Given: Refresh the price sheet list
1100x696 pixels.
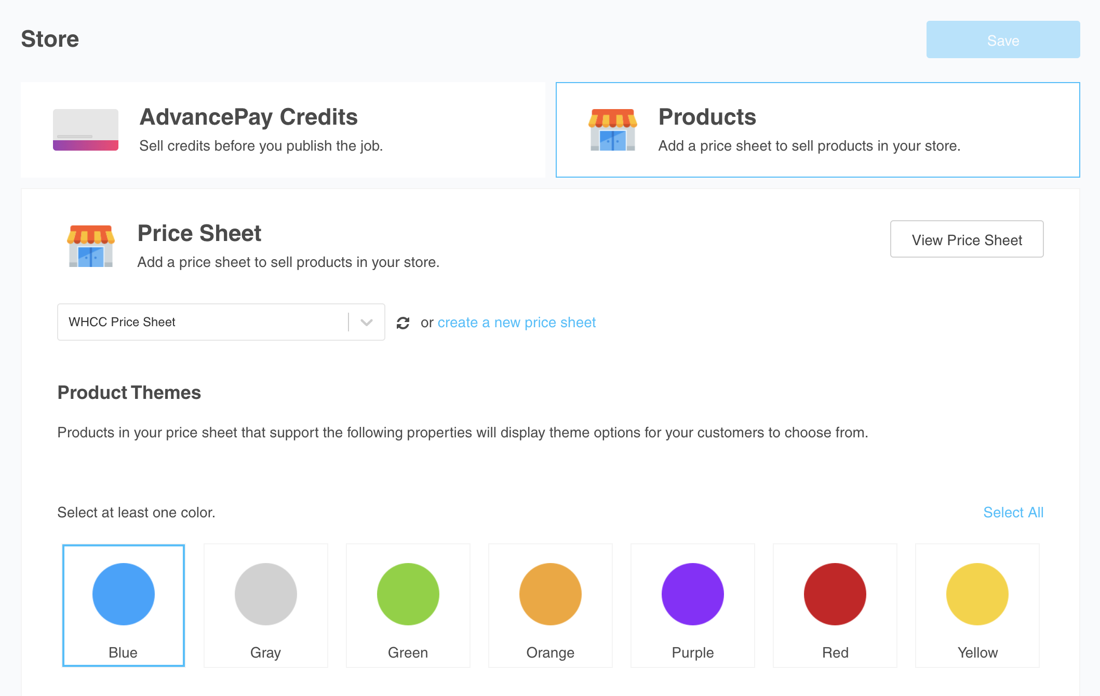Looking at the screenshot, I should tap(404, 322).
